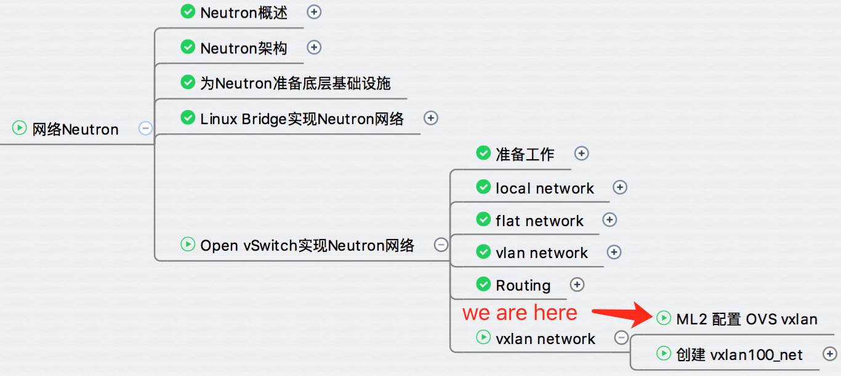Expand the Neutron架构 node

tap(314, 47)
